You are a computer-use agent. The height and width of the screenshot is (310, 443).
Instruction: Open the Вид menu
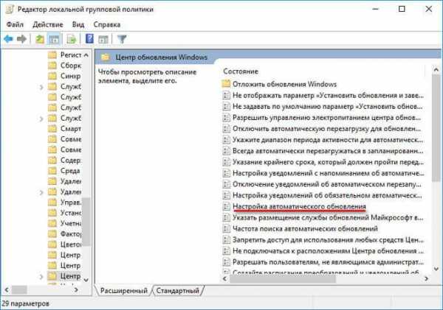[78, 24]
